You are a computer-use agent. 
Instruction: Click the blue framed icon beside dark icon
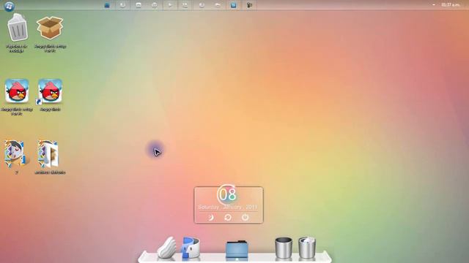pos(234,5)
